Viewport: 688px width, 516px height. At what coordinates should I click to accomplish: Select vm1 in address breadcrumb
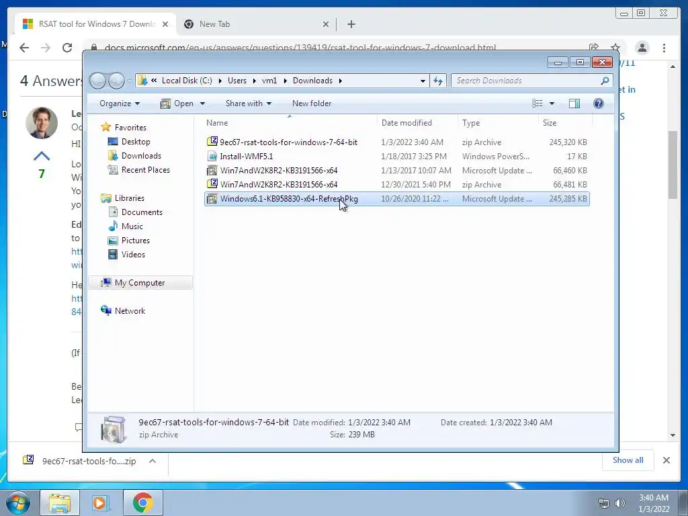(269, 81)
